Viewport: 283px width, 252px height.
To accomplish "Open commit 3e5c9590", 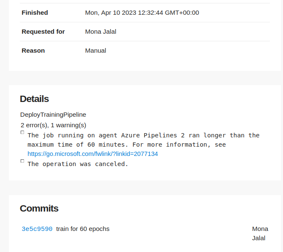I will pos(37,229).
